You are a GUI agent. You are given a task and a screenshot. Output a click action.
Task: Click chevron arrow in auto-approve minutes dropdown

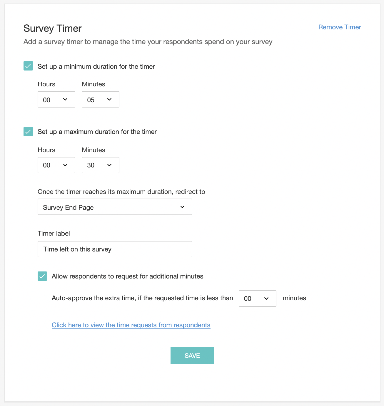pos(266,298)
